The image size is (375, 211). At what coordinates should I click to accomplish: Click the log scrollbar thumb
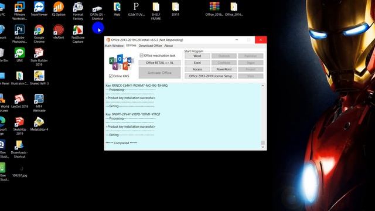[x=262, y=142]
